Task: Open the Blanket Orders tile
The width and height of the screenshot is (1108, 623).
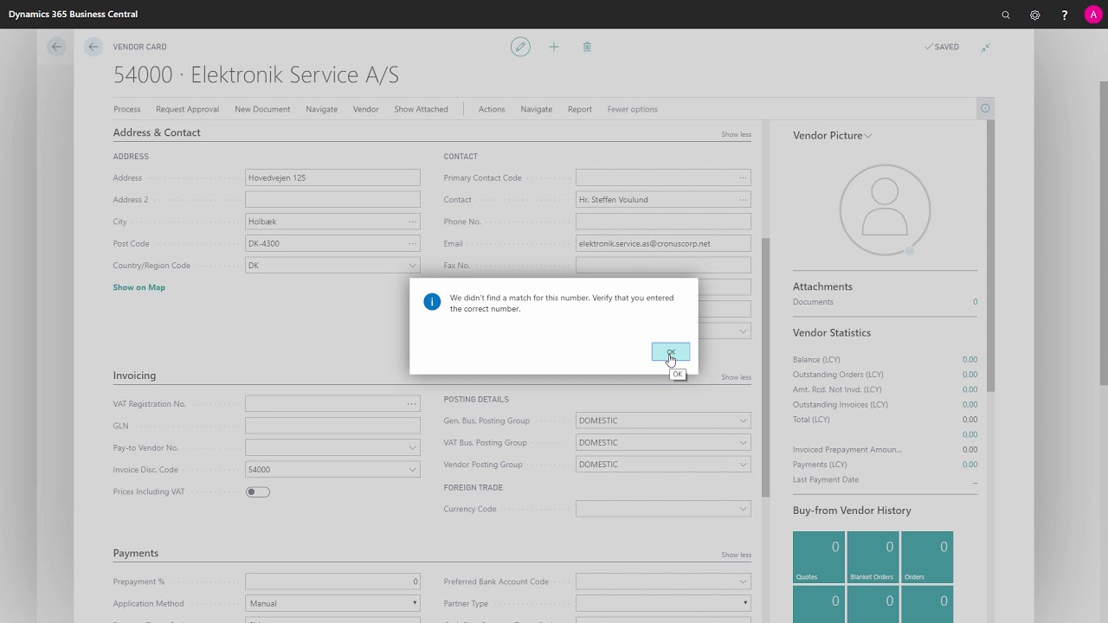Action: 873,557
